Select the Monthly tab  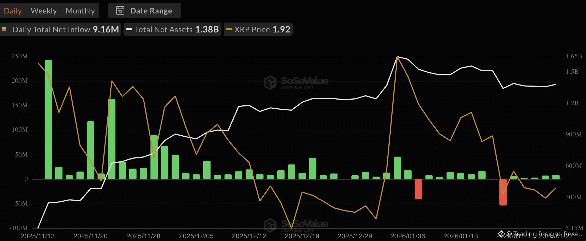80,11
